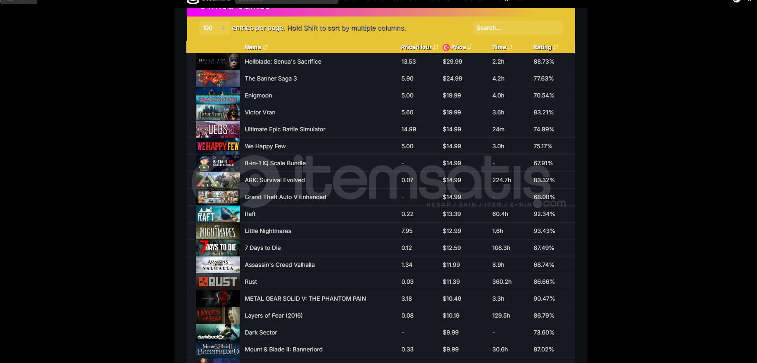The width and height of the screenshot is (757, 363).
Task: Select the $24.99 price of Banner Saga 3
Action: pos(452,78)
